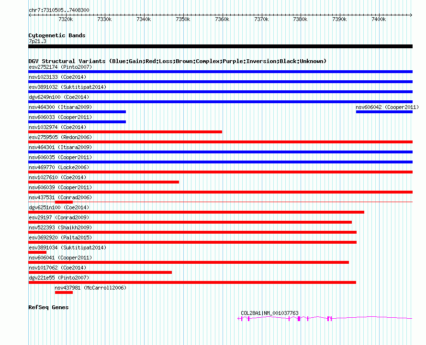Click the 7370k ruler tick label
Image resolution: width=426 pixels, height=345 pixels.
(261, 19)
